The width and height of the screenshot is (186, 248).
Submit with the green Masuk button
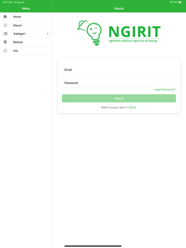[119, 99]
